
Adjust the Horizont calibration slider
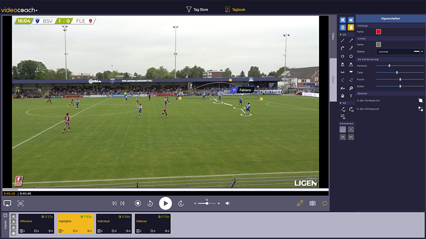click(x=400, y=66)
